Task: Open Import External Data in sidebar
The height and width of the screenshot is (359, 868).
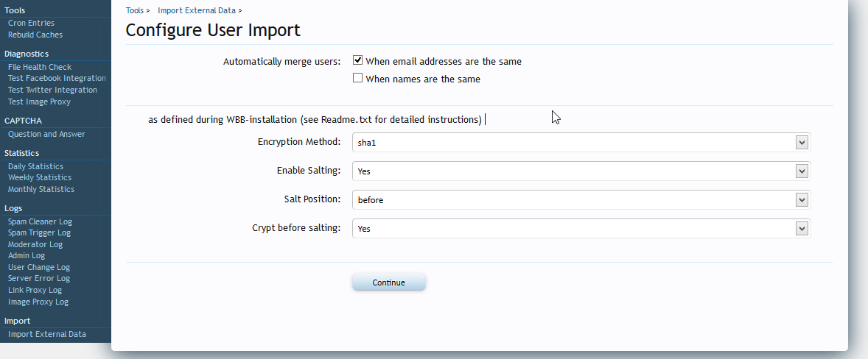Action: click(x=47, y=334)
